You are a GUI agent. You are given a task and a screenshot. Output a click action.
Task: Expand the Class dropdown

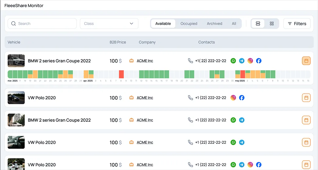coord(109,24)
